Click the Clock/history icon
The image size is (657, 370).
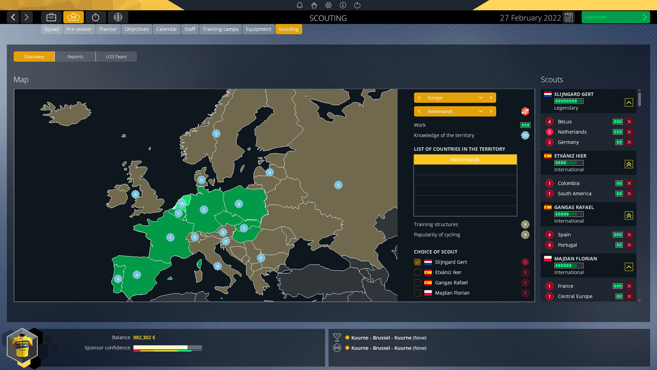(96, 17)
